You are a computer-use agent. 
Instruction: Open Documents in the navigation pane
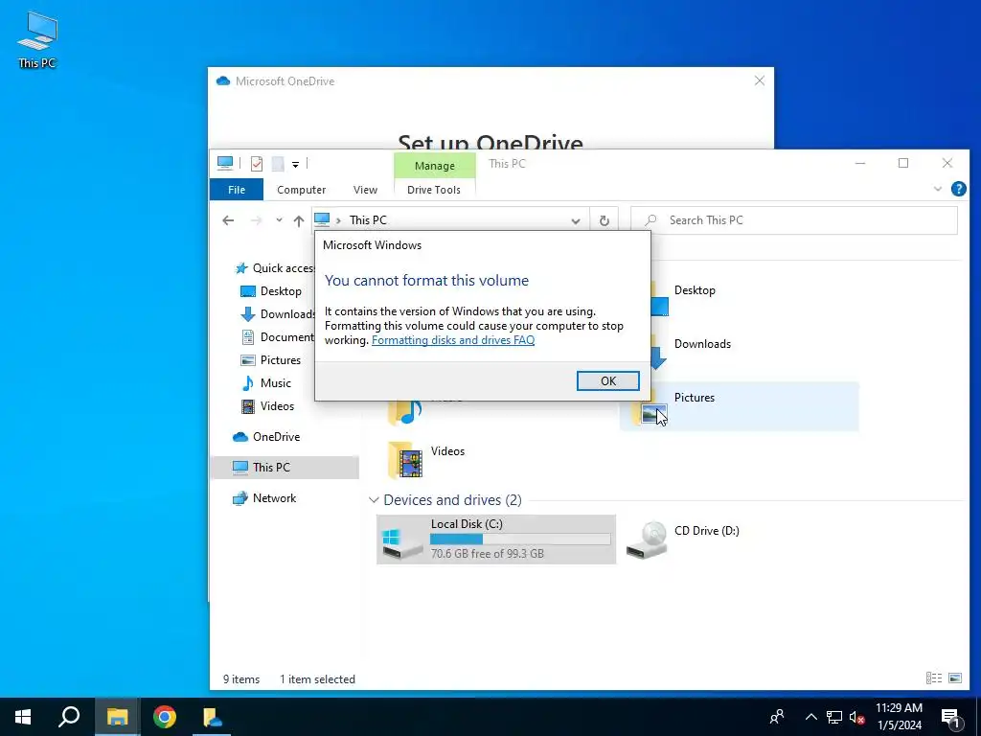coord(278,336)
